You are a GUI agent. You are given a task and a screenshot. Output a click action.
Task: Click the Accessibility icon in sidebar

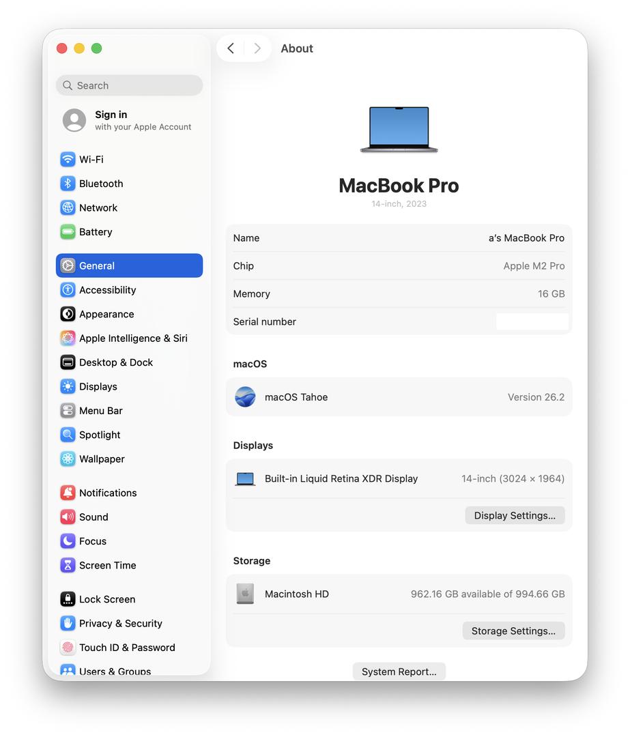(x=68, y=289)
